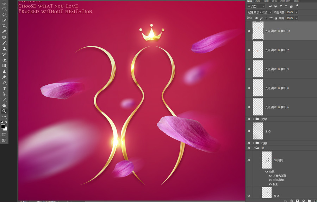The height and width of the screenshot is (202, 317).
Task: Select the Horizontal Type tool
Action: pos(4,88)
